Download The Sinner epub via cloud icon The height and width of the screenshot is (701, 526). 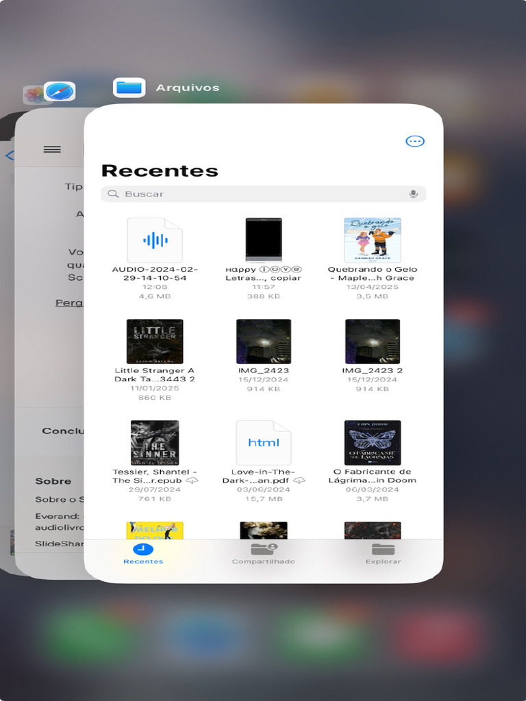click(x=192, y=481)
